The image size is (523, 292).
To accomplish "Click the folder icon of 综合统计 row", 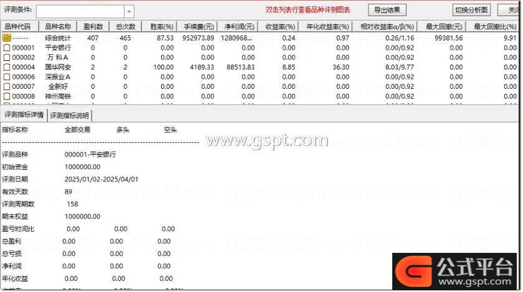I will click(x=7, y=38).
